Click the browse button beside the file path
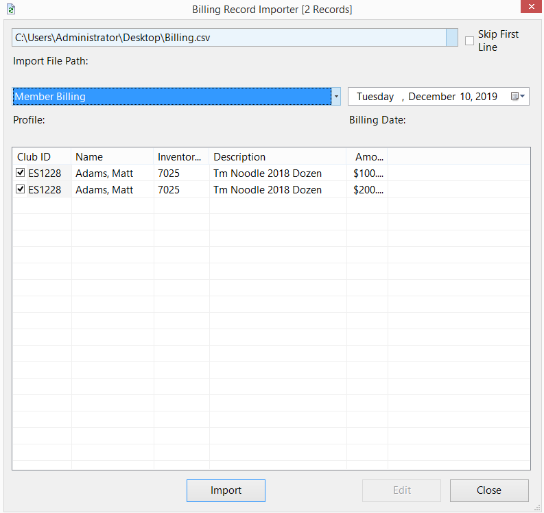 tap(451, 37)
